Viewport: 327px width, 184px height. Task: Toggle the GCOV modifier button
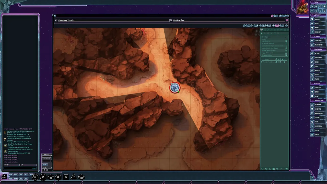(x=21, y=175)
